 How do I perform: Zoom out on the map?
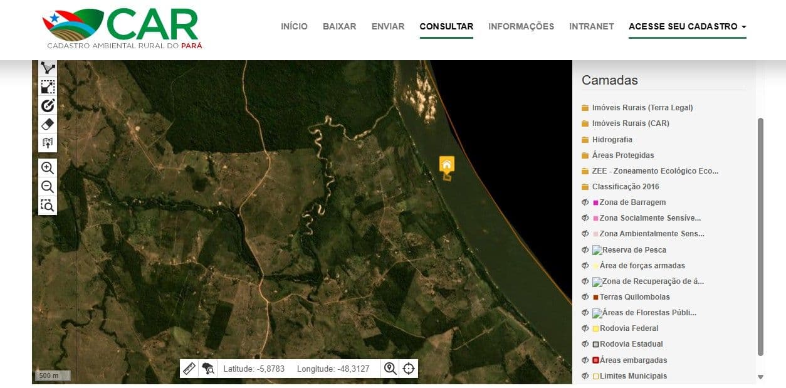coord(48,186)
